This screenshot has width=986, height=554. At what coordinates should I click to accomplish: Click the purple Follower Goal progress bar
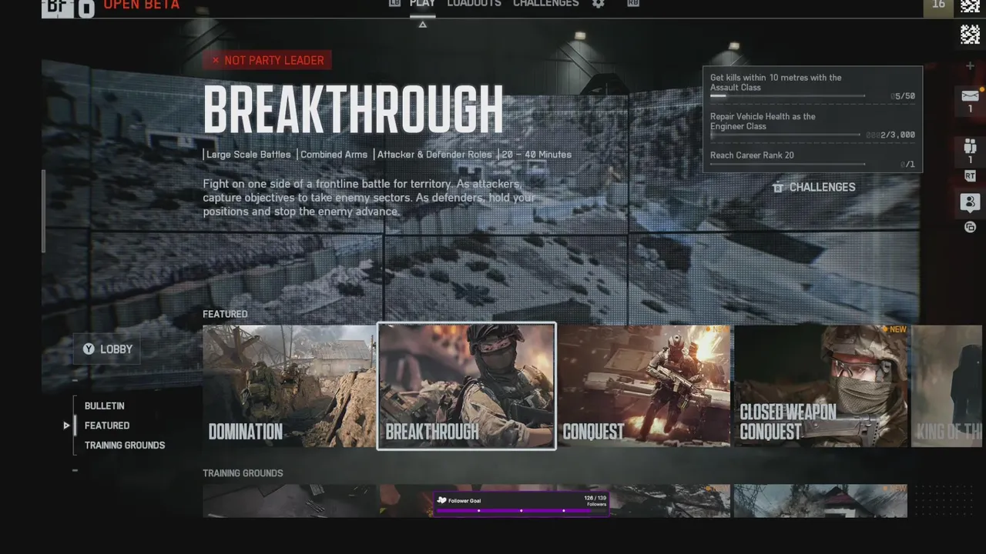click(x=521, y=510)
